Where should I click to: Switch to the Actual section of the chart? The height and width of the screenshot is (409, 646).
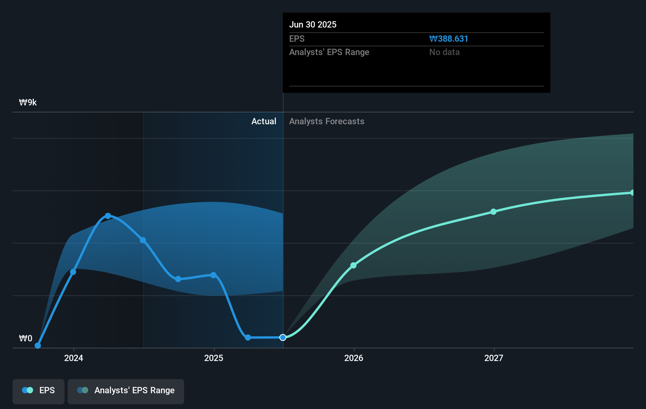point(264,121)
